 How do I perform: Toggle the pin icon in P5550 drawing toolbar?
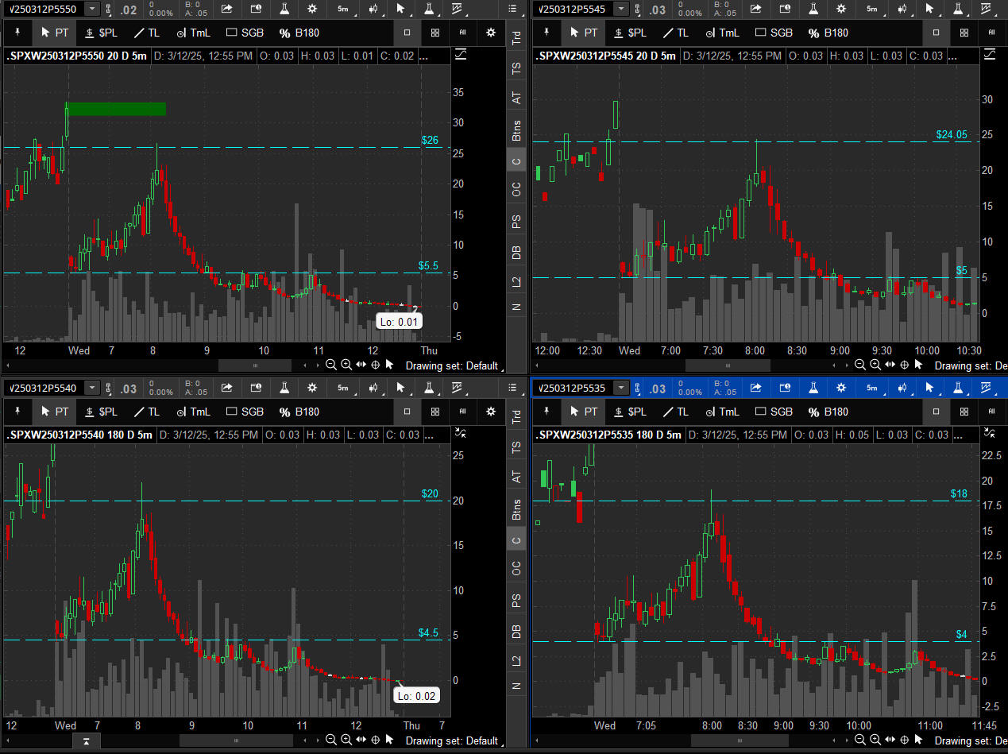17,33
